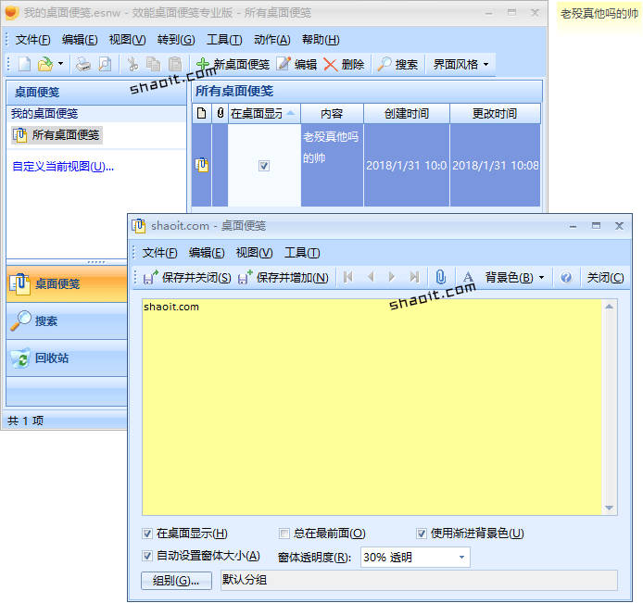
Task: Go to last note arrow icon
Action: 414,278
